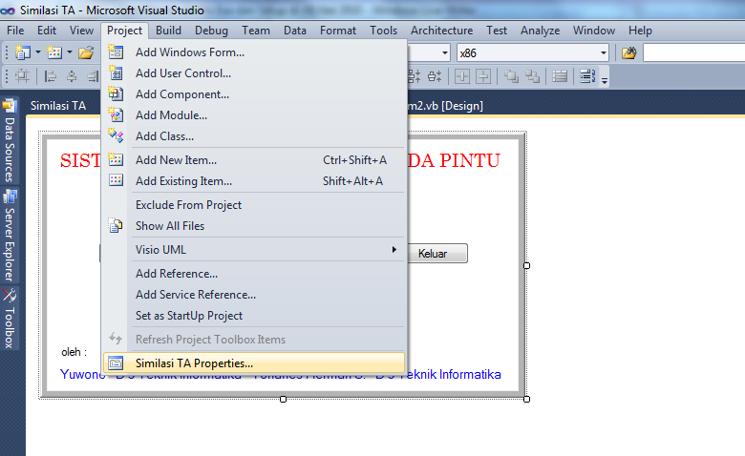Click the Align to Grid layout icon
Viewport: 745px width, 456px height.
[x=22, y=76]
